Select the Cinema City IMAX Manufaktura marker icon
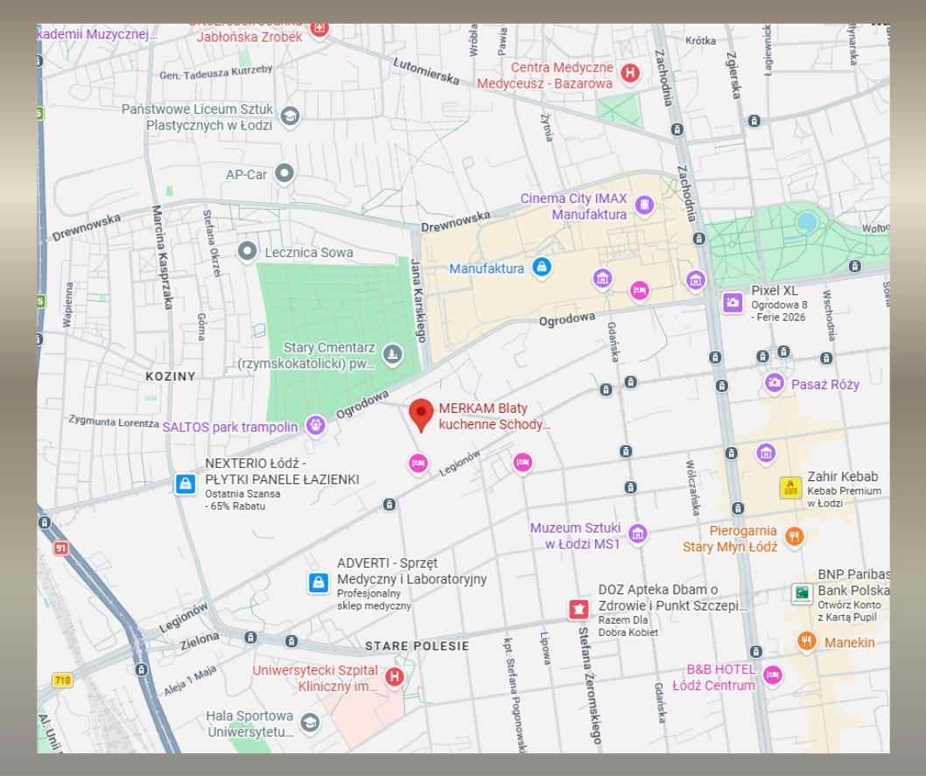Viewport: 926px width, 776px height. 644,206
